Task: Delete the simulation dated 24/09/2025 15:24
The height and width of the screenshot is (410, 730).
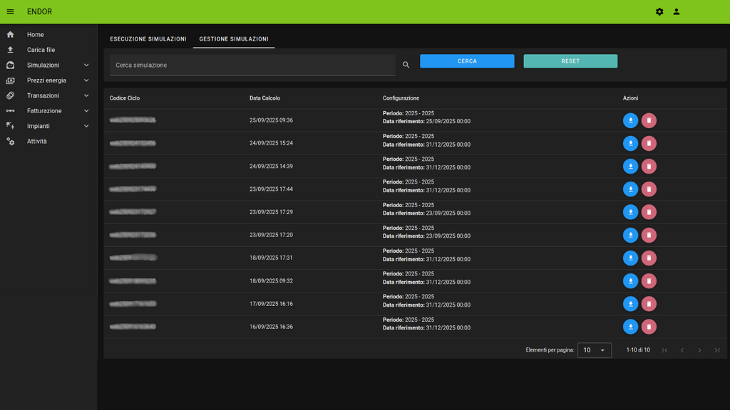Action: [x=649, y=143]
